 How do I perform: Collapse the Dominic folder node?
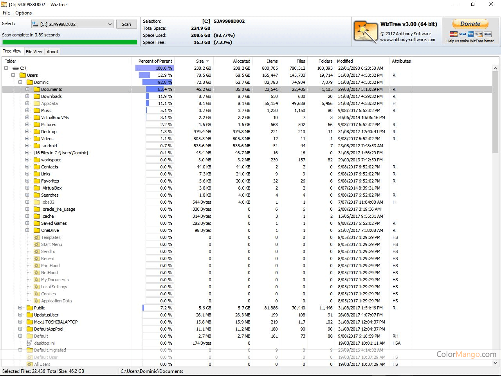20,82
